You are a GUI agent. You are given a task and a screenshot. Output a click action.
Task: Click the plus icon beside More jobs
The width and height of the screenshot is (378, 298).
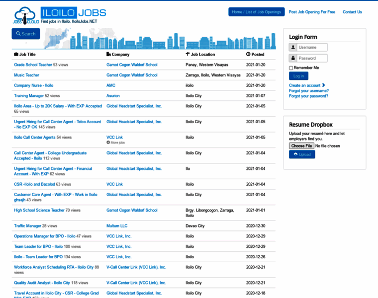tap(108, 142)
